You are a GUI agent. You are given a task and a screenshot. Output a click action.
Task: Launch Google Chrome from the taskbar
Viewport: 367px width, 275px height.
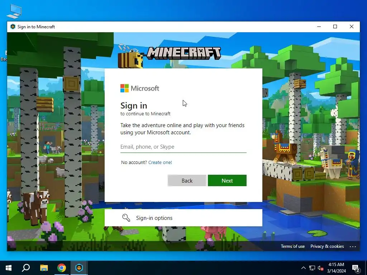pyautogui.click(x=62, y=268)
